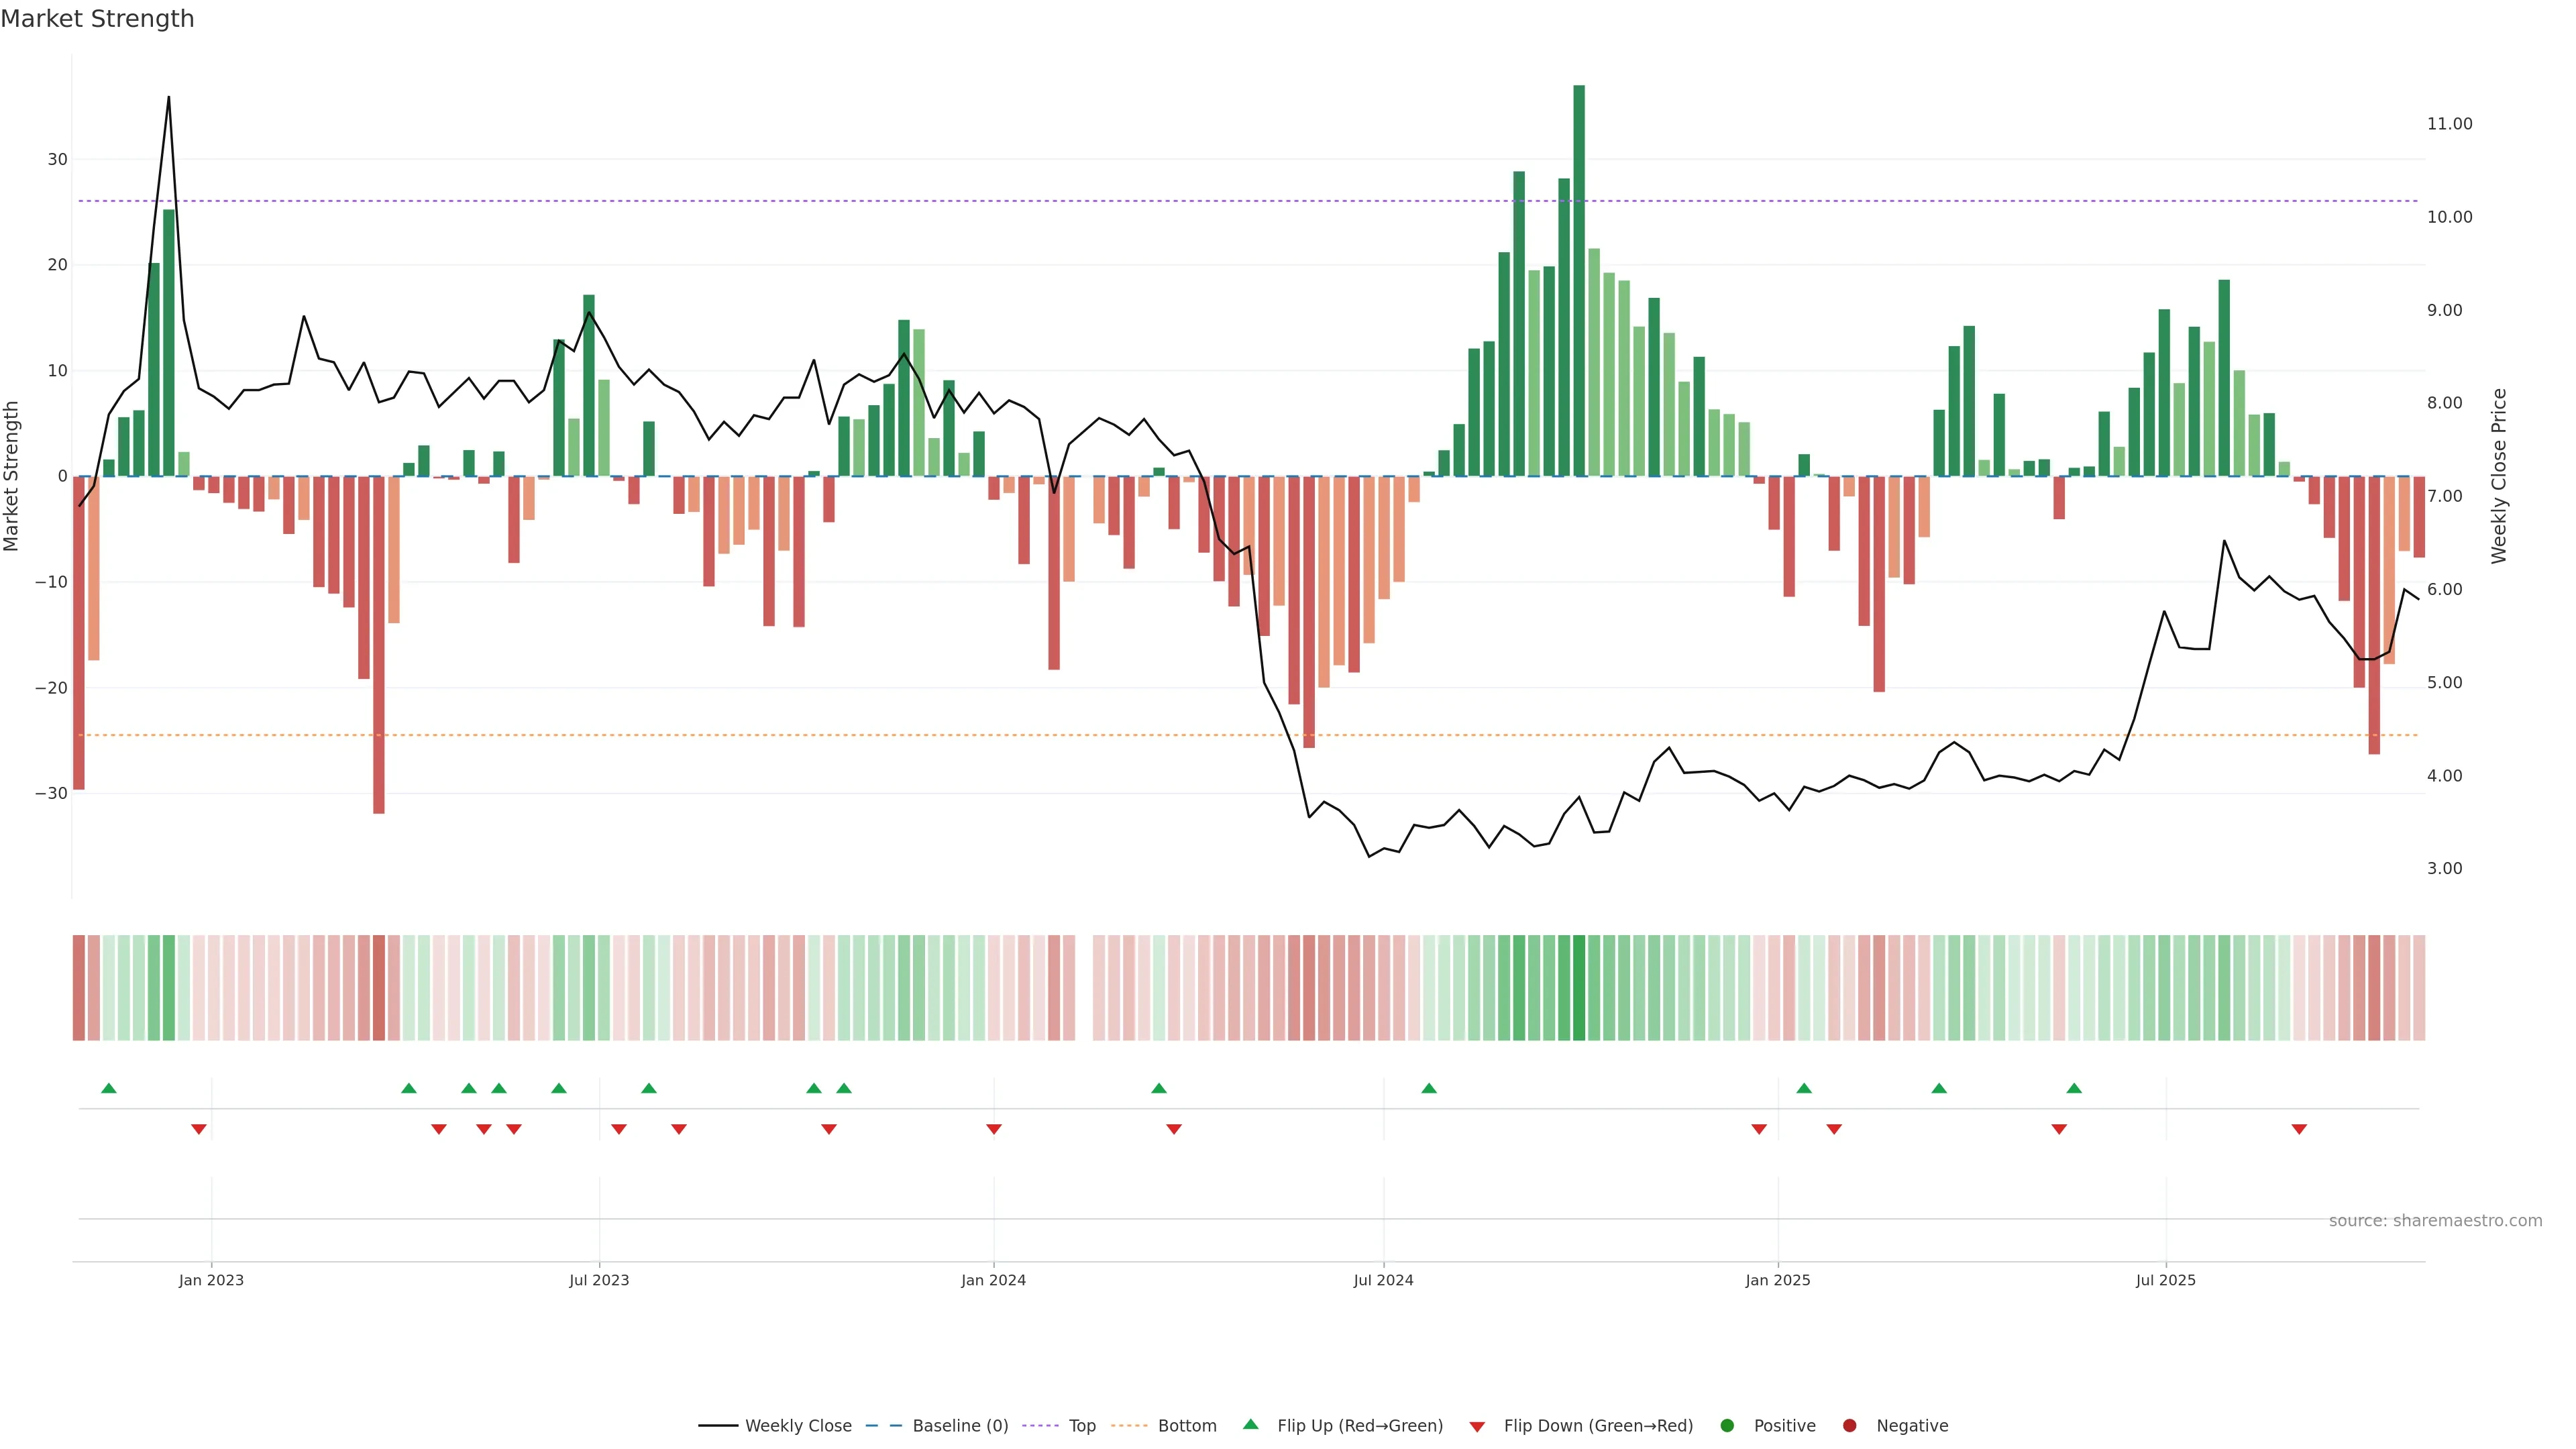Click the Jan 2023 x-axis label
This screenshot has width=2576, height=1449.
click(211, 1280)
